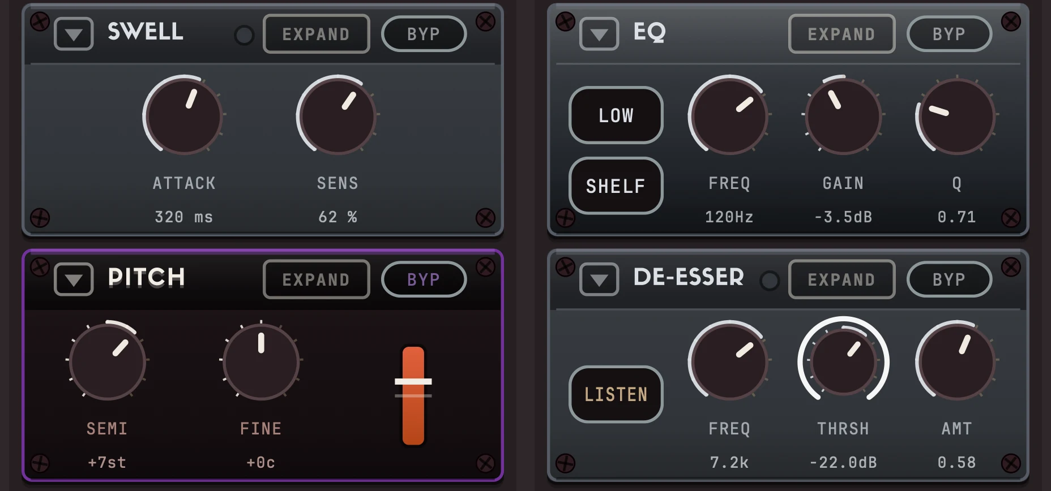Click the +7st semitone value
The height and width of the screenshot is (491, 1051).
point(107,463)
